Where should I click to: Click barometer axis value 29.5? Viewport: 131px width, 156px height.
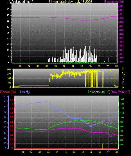tap(121, 34)
